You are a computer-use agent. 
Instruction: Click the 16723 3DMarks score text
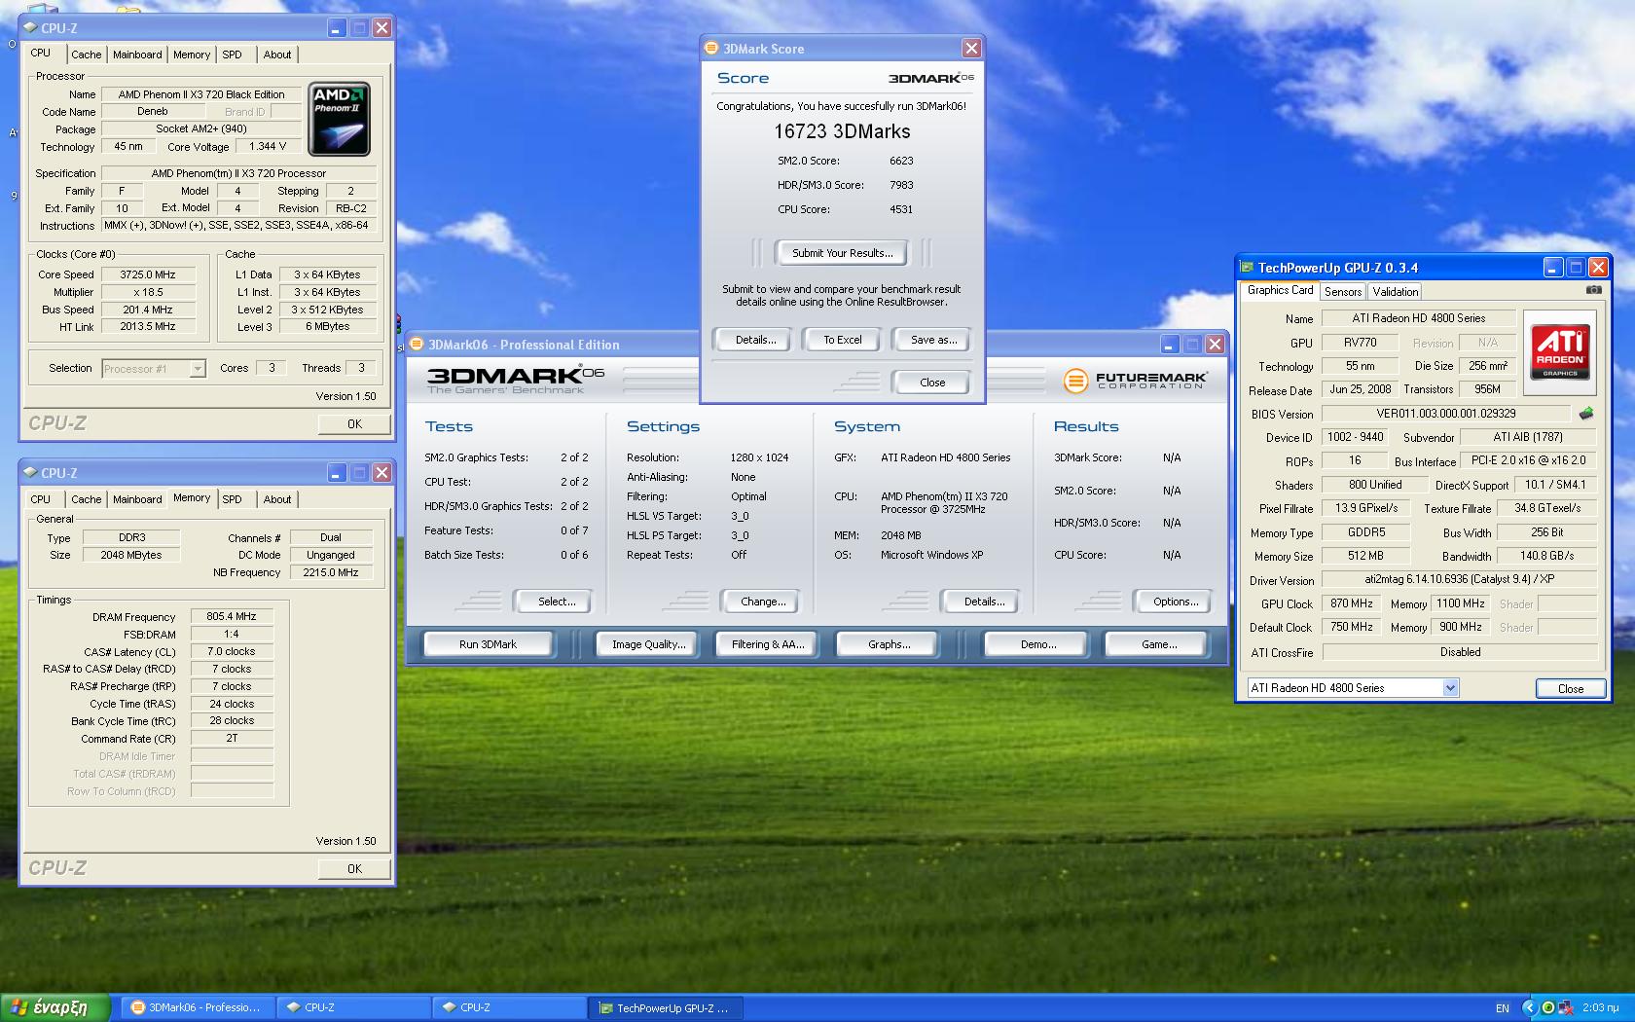coord(842,131)
